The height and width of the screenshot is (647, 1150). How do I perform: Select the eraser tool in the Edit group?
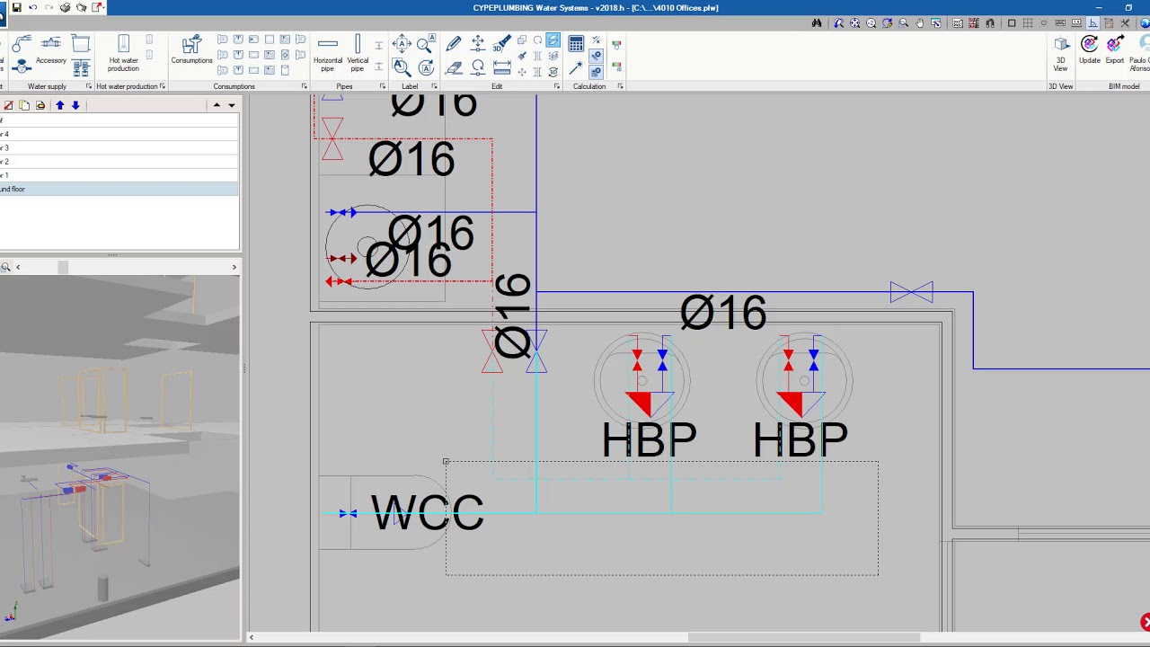click(x=454, y=66)
